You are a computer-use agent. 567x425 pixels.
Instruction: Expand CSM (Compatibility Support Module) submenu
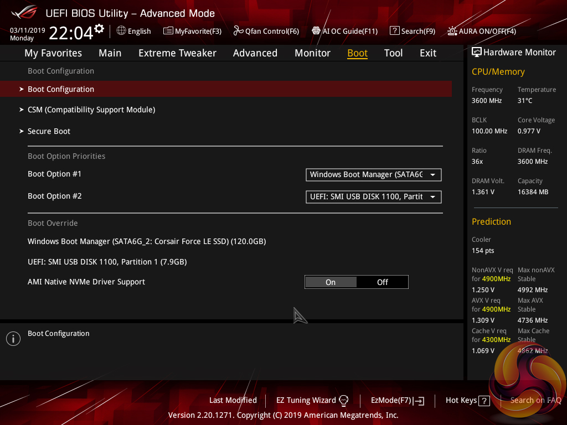tap(91, 110)
